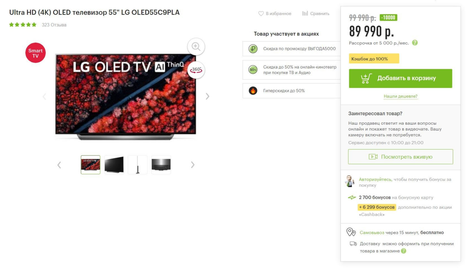Add the TV to cart with Добавить в корзину
This screenshot has width=467, height=268.
tap(400, 78)
